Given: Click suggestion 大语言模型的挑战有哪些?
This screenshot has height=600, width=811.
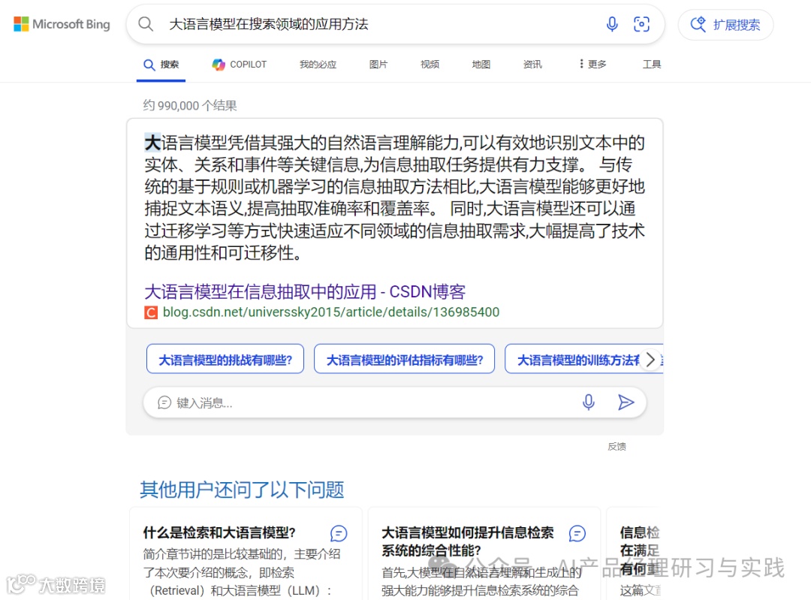Looking at the screenshot, I should click(225, 359).
